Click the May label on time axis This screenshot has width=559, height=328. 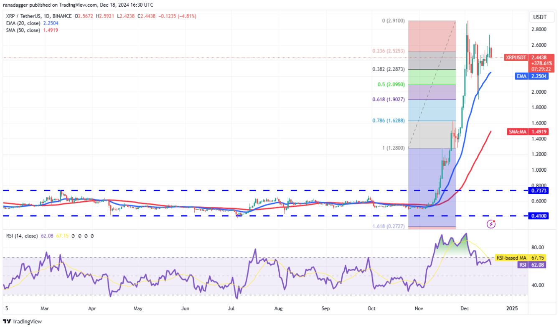(x=138, y=309)
